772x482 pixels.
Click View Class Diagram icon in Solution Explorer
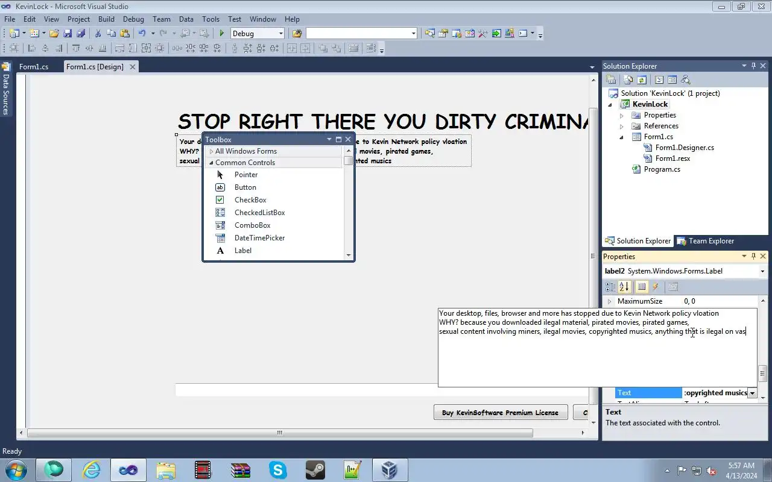coord(685,80)
